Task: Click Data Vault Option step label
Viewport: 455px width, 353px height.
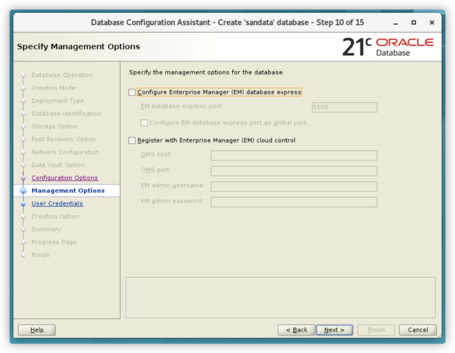Action: coord(58,165)
